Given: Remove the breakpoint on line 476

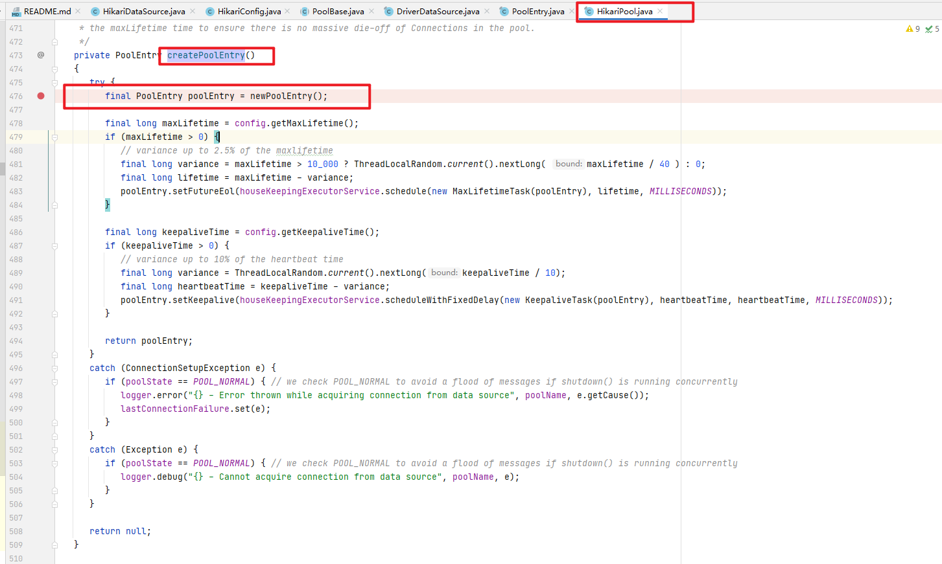Looking at the screenshot, I should 41,96.
